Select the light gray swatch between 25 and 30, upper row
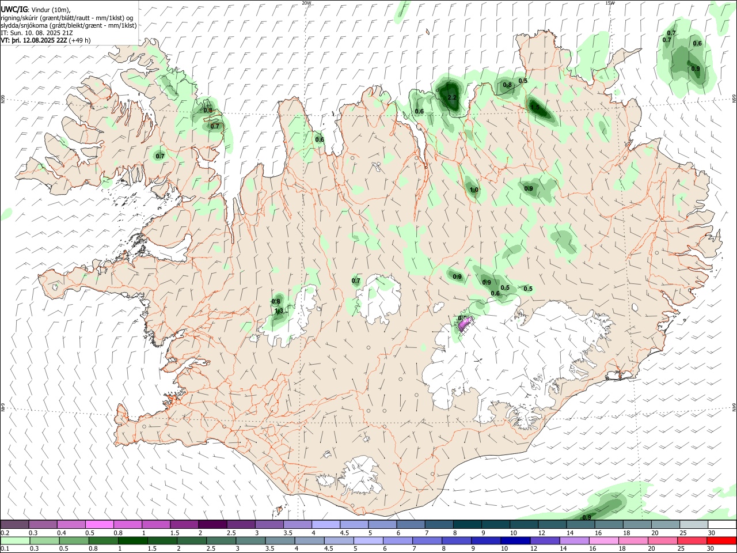The width and height of the screenshot is (737, 553). (694, 524)
